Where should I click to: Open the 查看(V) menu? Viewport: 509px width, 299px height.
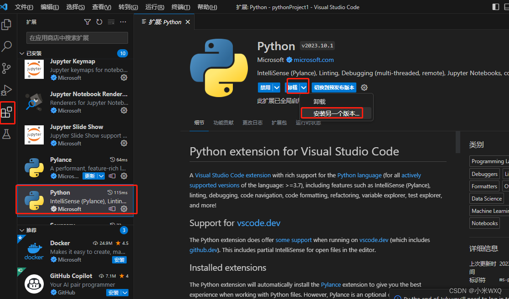[x=102, y=7]
